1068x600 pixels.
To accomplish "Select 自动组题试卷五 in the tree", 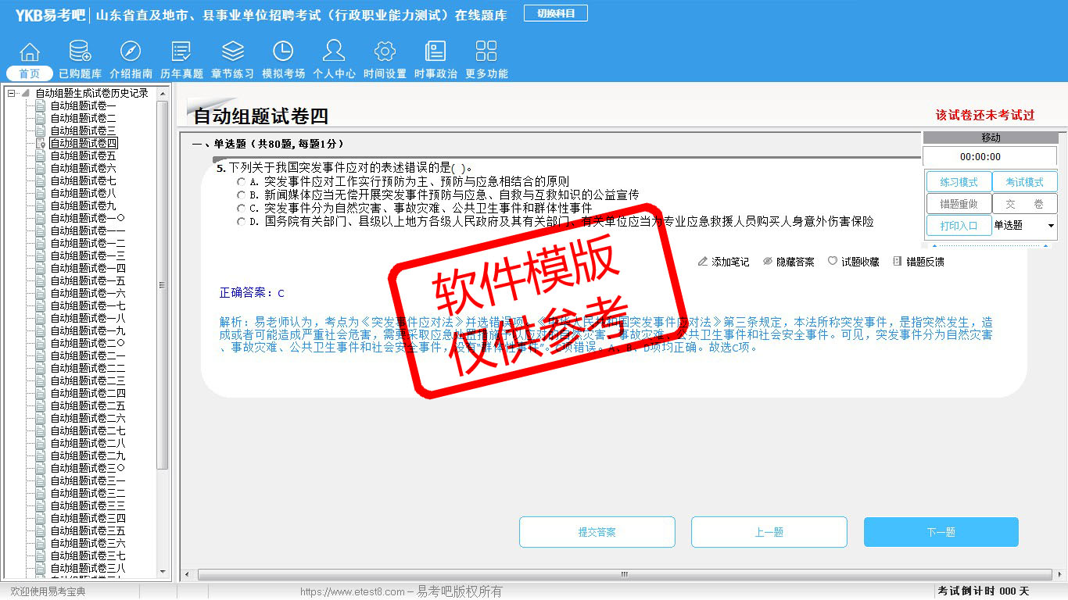I will tap(83, 156).
